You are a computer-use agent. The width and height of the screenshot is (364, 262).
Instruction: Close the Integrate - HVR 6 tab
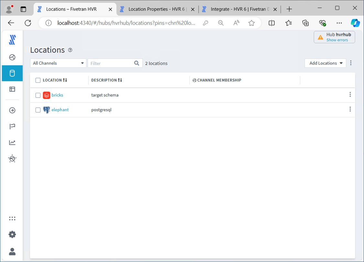(x=275, y=9)
